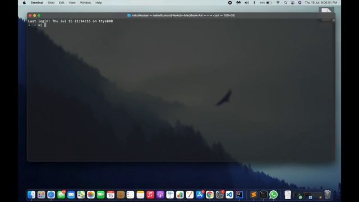Open Trash in the dock
Screen dimensions: 359x202
click(328, 195)
